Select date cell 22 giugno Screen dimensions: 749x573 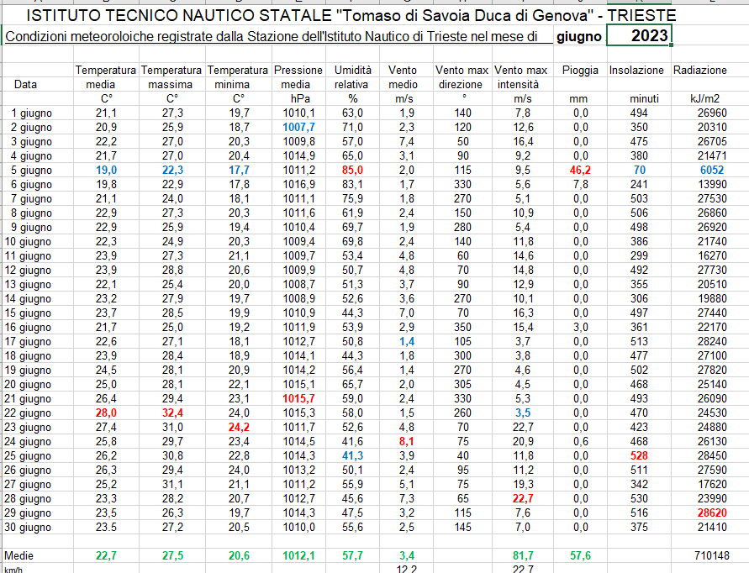point(28,413)
